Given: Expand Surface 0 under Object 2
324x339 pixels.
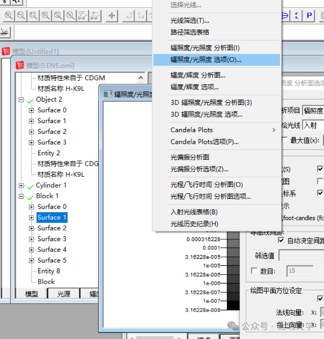Looking at the screenshot, I should pos(31,110).
